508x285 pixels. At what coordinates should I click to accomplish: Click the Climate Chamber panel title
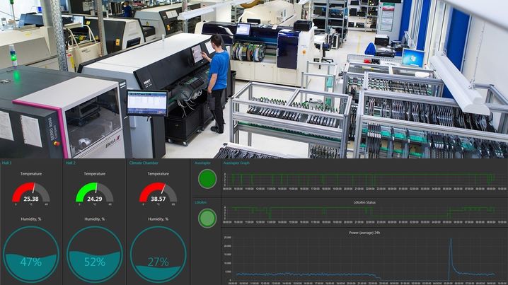144,163
